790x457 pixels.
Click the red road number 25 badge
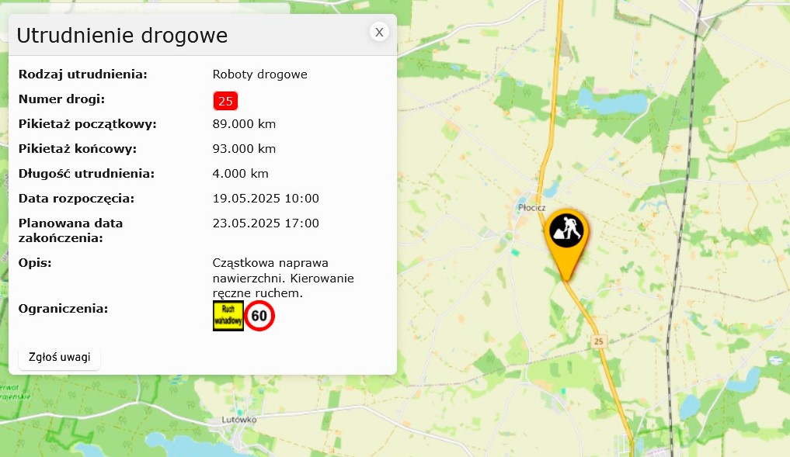[225, 101]
